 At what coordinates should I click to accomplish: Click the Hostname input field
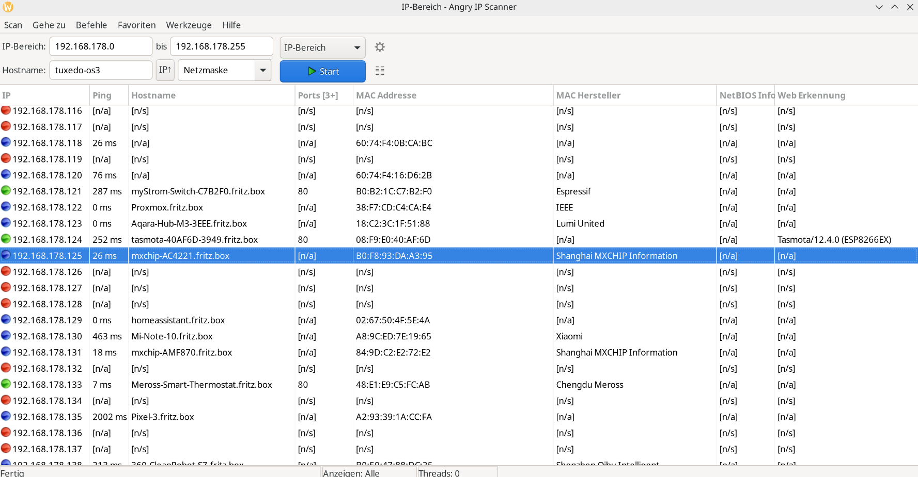click(x=100, y=70)
